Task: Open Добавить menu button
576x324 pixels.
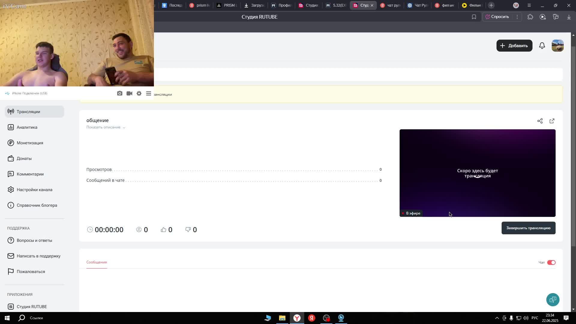Action: [514, 46]
